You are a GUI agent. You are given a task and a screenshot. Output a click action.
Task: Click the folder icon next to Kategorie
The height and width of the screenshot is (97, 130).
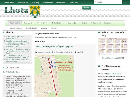[36, 52]
